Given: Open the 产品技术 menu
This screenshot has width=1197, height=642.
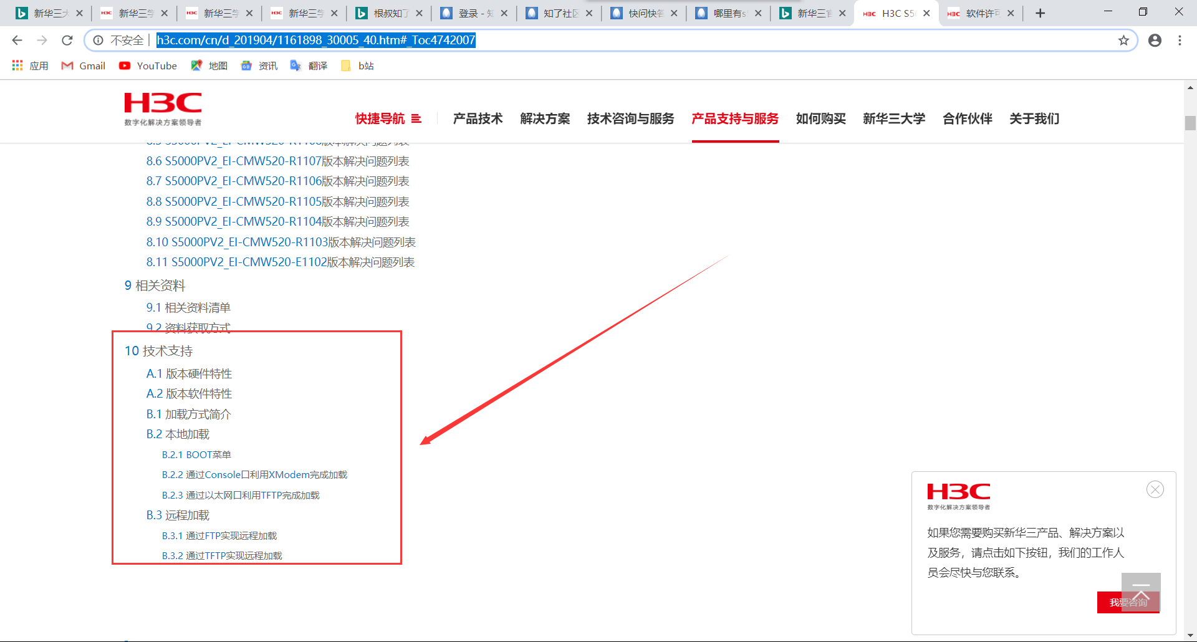Looking at the screenshot, I should click(x=478, y=118).
